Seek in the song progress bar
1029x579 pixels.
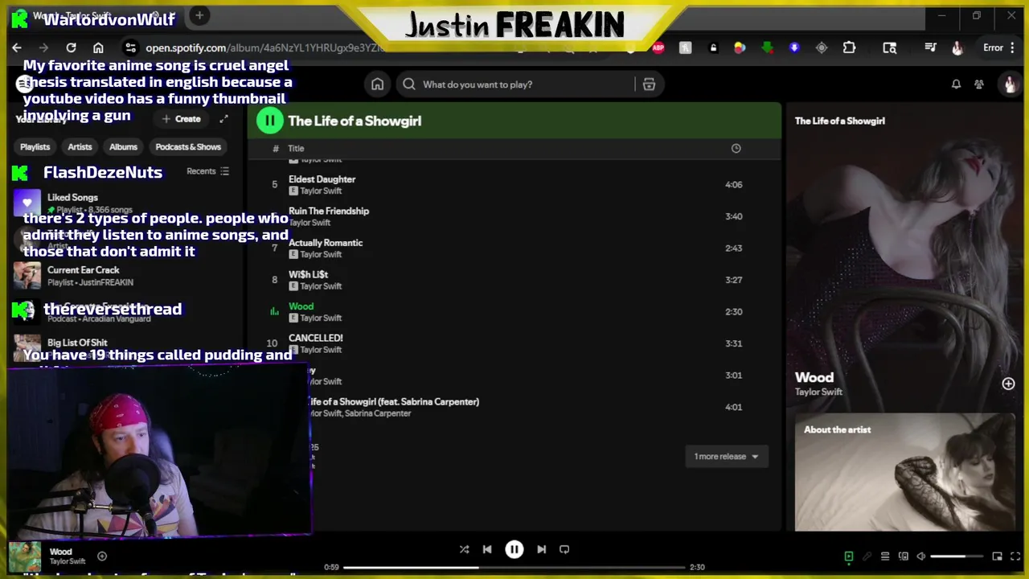(x=514, y=567)
